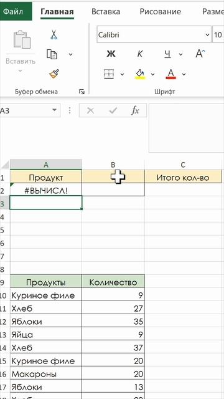Viewport: 224px width, 399px height.
Task: Toggle italic К formatting
Action: coord(139,54)
